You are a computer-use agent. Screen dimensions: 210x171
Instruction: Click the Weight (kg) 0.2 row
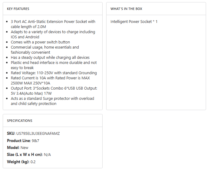[x=21, y=162]
